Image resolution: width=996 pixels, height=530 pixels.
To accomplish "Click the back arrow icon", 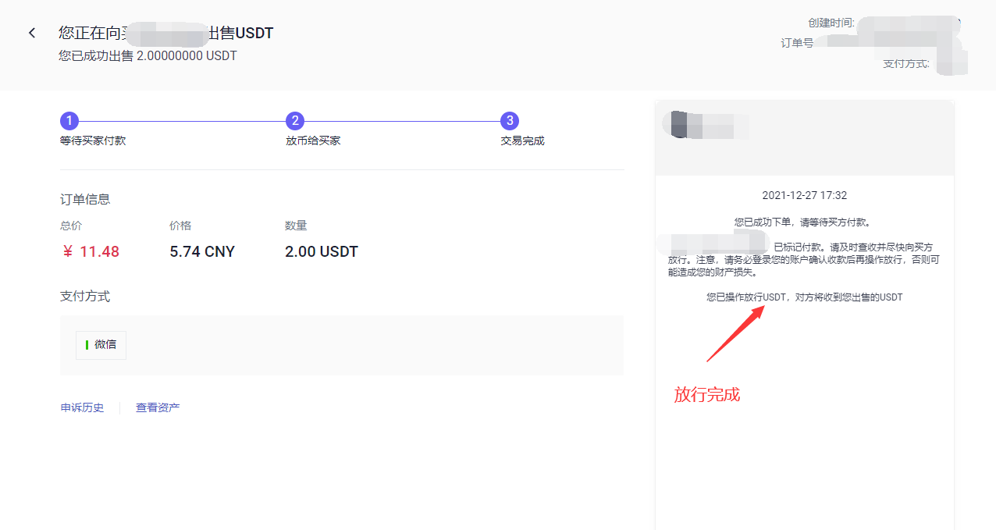I will pyautogui.click(x=32, y=33).
